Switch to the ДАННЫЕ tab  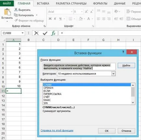pos(120,4)
